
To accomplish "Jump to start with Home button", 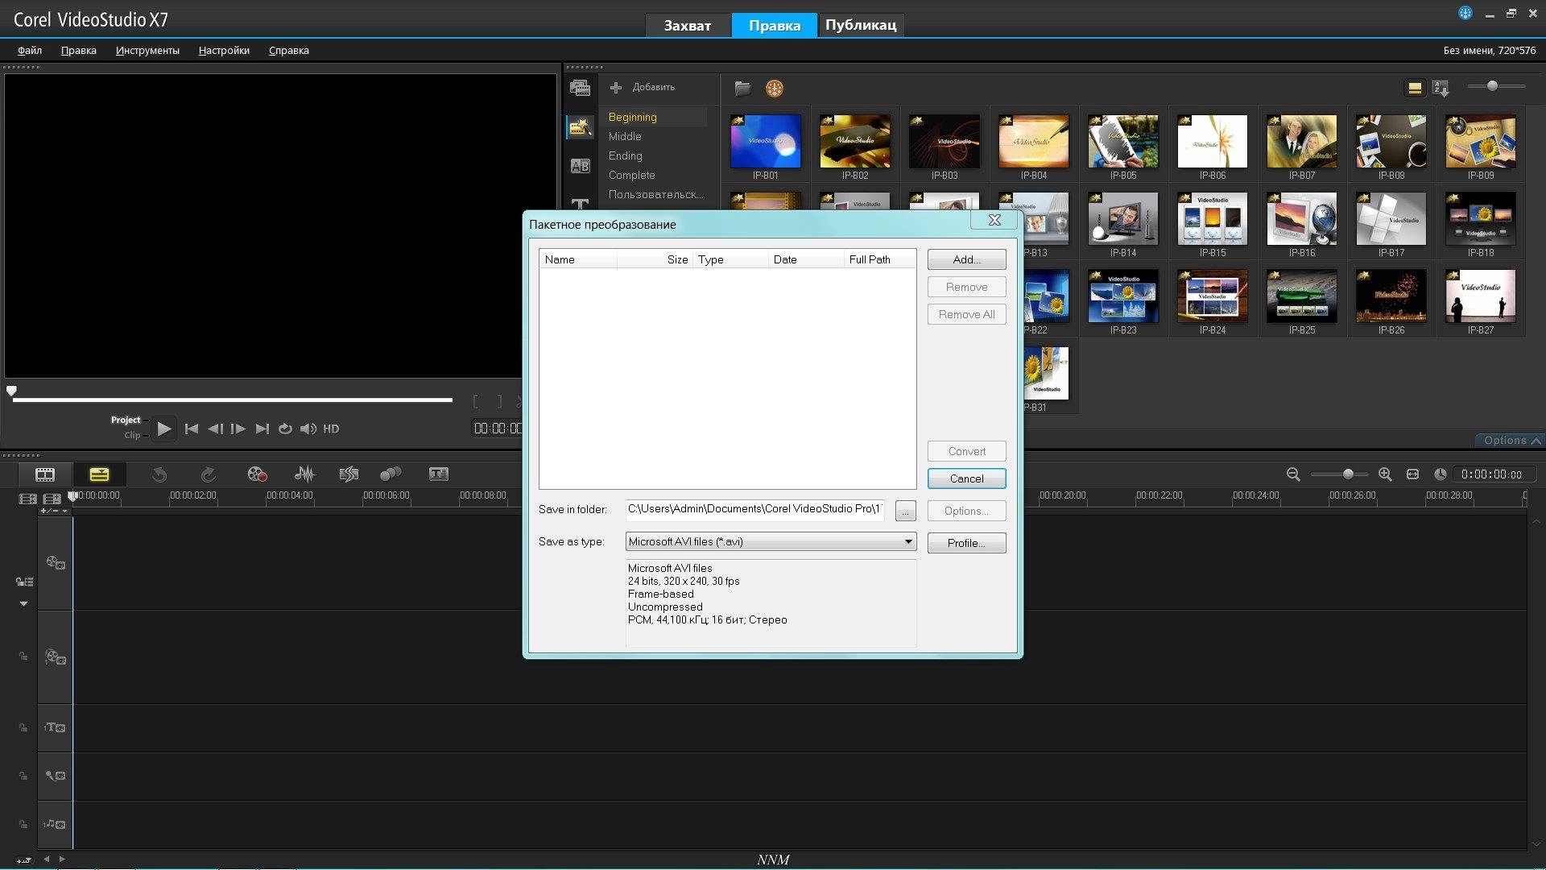I will click(x=192, y=429).
